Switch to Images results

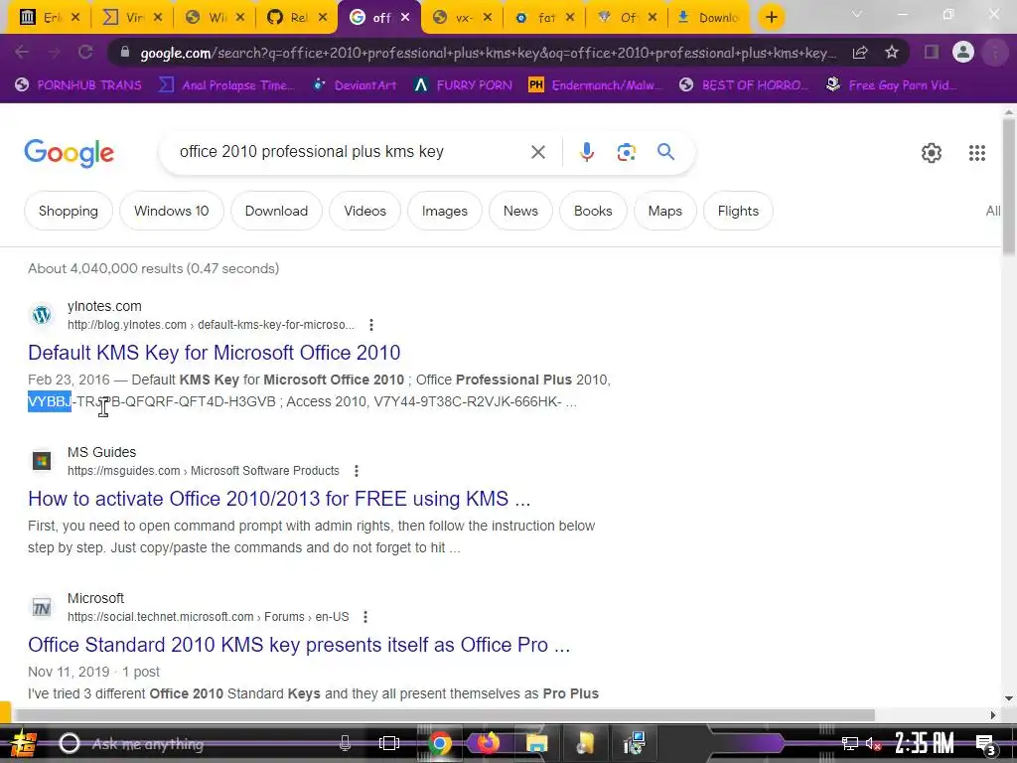tap(444, 211)
